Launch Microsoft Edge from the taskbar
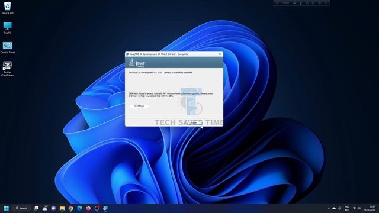The width and height of the screenshot is (379, 213). [x=79, y=208]
